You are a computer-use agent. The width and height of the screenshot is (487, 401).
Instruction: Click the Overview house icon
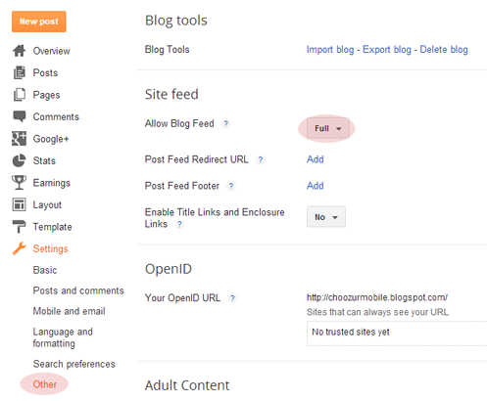coord(20,51)
